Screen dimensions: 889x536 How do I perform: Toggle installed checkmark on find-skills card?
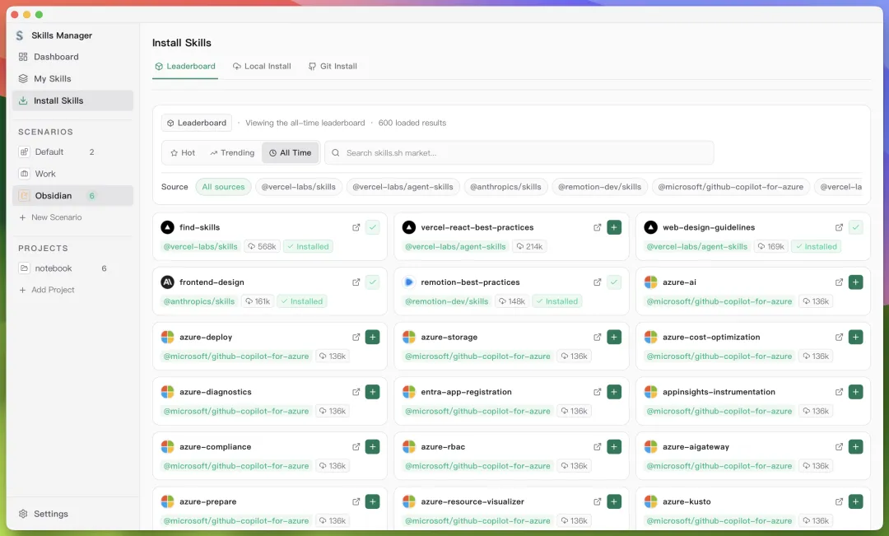click(x=373, y=227)
